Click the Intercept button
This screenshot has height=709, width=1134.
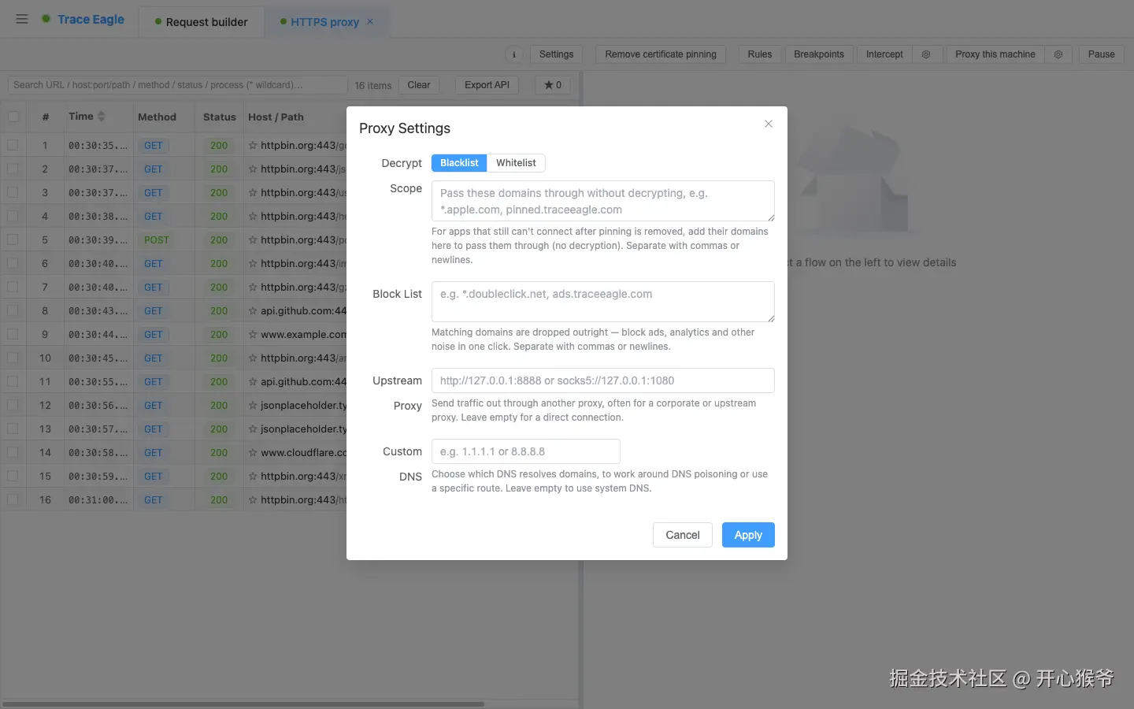(884, 54)
